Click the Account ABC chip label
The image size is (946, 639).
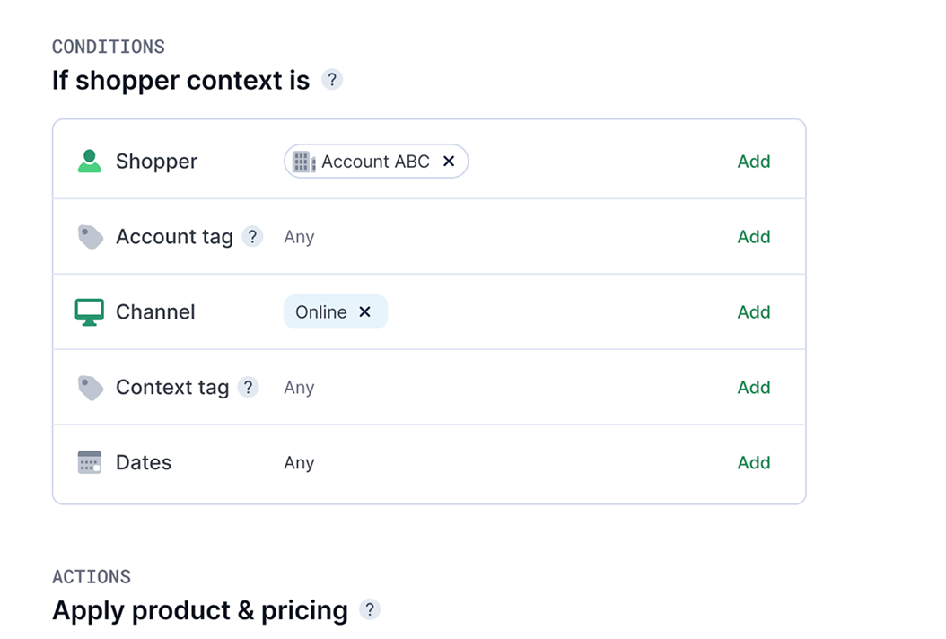pyautogui.click(x=375, y=162)
